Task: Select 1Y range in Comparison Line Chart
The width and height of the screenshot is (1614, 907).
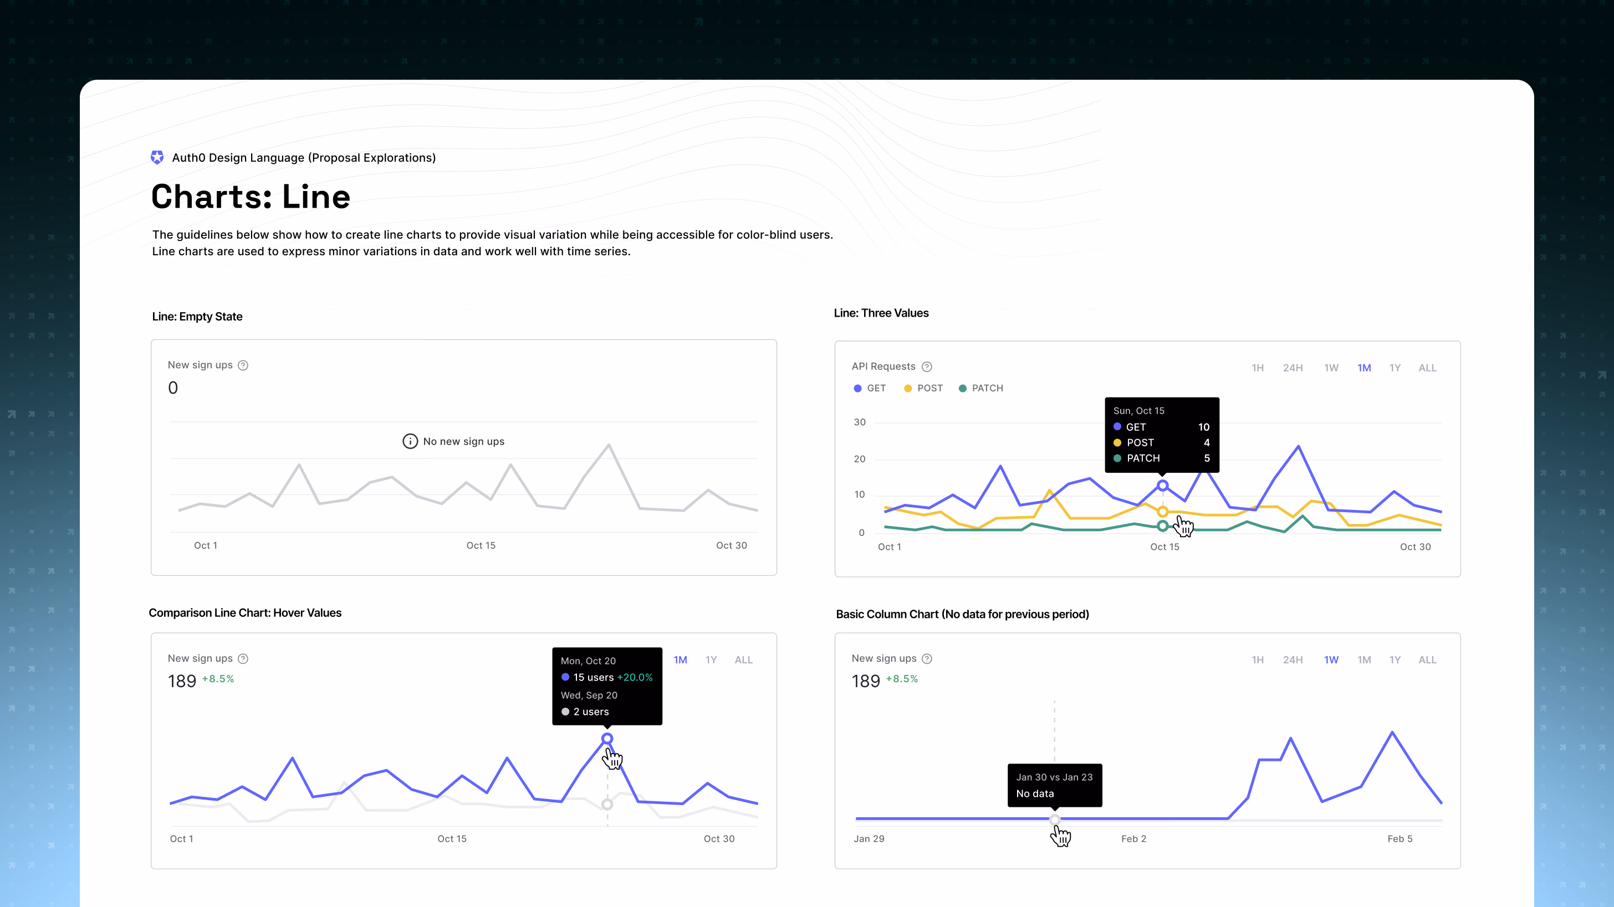Action: click(711, 659)
